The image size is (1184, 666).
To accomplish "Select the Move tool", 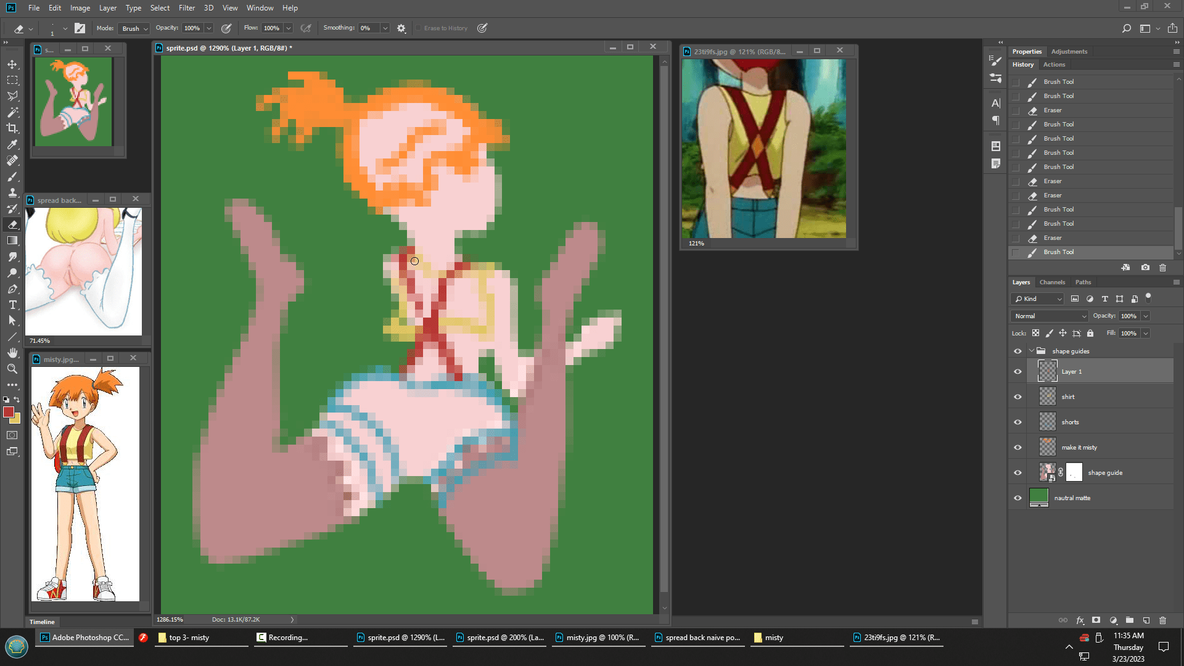I will pyautogui.click(x=12, y=64).
